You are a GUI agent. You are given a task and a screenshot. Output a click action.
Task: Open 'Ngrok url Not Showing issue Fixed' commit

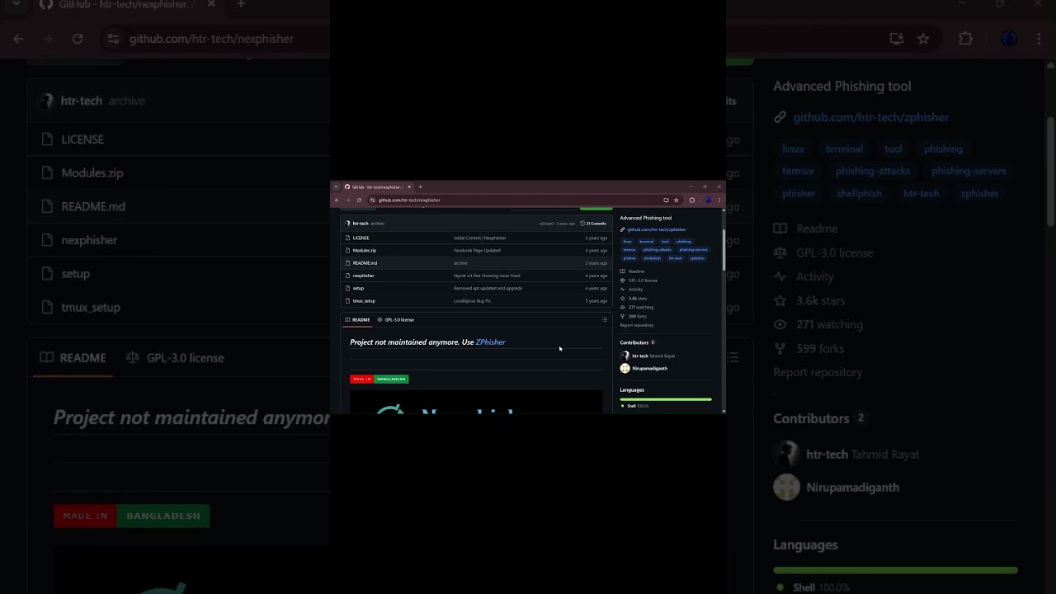(x=487, y=276)
